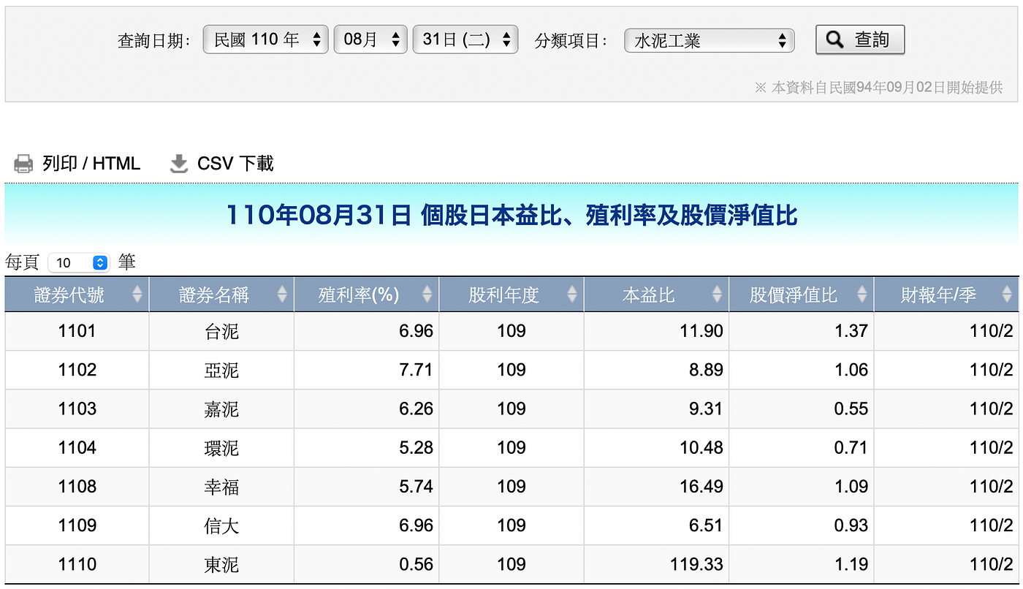Click the stock name 環泥
The image size is (1023, 589).
coord(221,448)
